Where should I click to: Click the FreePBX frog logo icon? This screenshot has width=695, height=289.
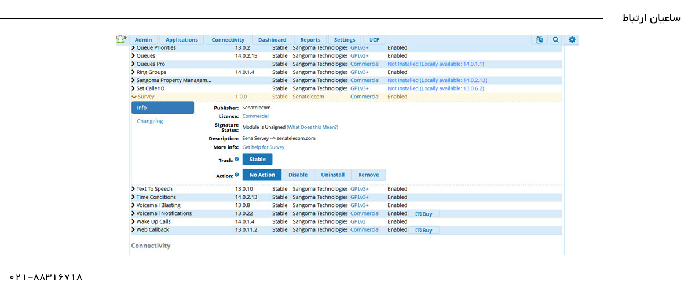(x=121, y=39)
